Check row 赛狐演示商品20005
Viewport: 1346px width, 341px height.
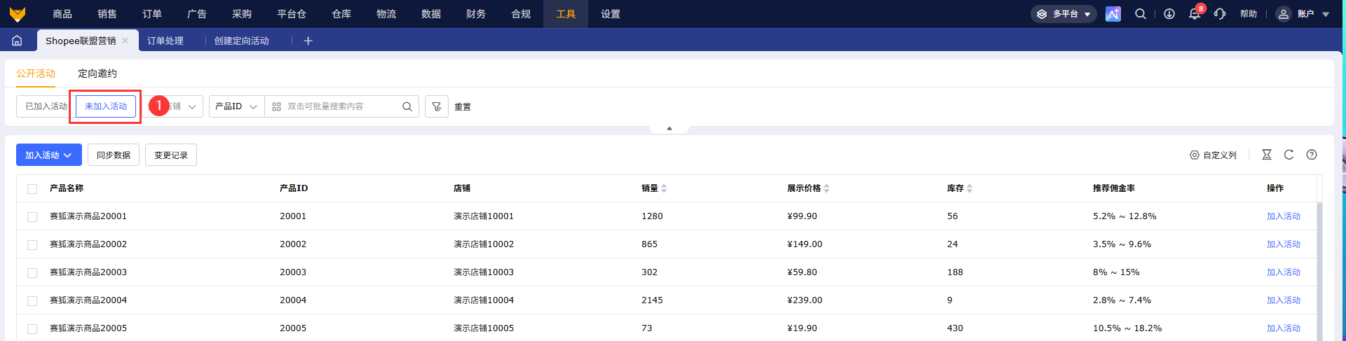(32, 329)
